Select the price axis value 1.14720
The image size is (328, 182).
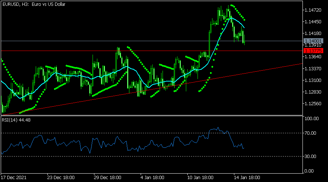313,10
